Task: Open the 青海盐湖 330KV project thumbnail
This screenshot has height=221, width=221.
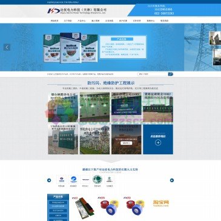Action: (x=158, y=107)
